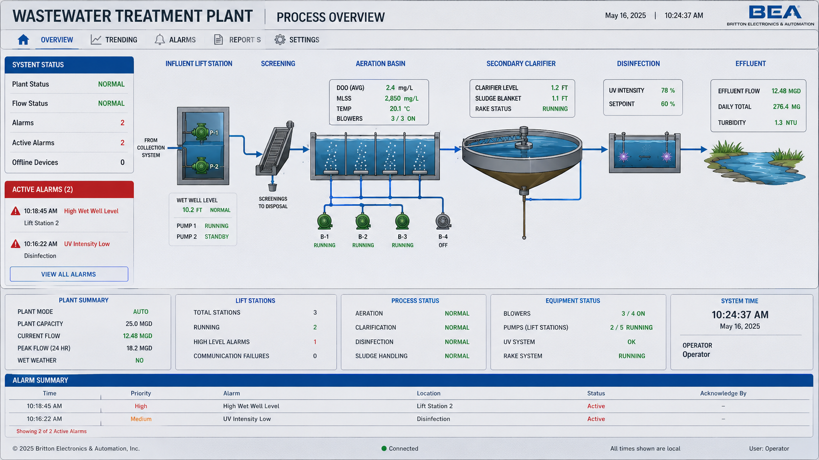Click the Trending chart icon

[96, 40]
